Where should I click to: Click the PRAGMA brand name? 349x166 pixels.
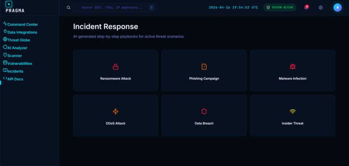15,11
